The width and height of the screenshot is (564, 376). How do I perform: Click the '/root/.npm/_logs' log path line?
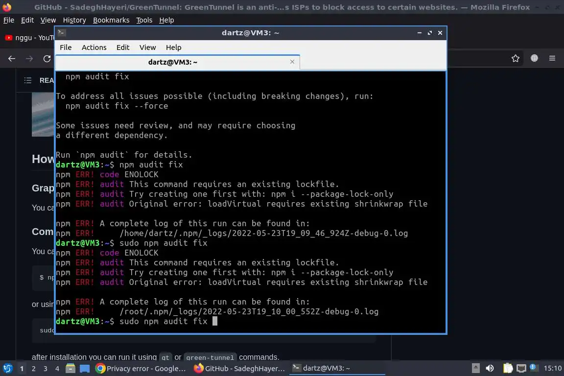[x=249, y=311]
